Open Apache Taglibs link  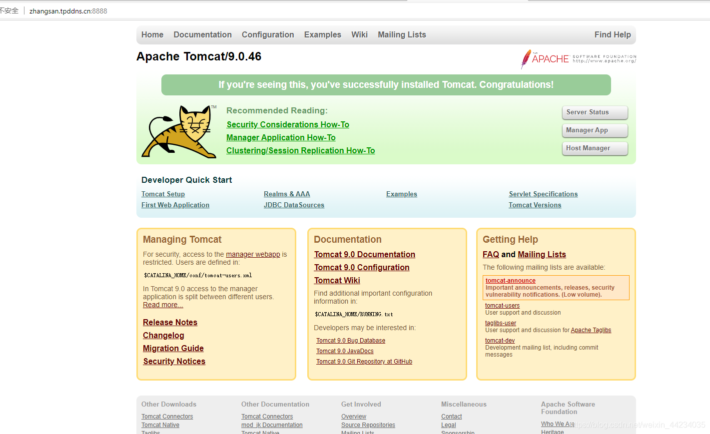coord(591,330)
